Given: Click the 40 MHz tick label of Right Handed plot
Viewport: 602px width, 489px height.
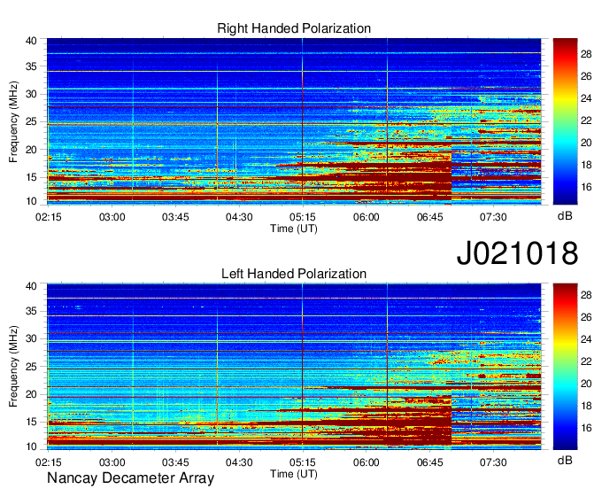Looking at the screenshot, I should [x=31, y=41].
